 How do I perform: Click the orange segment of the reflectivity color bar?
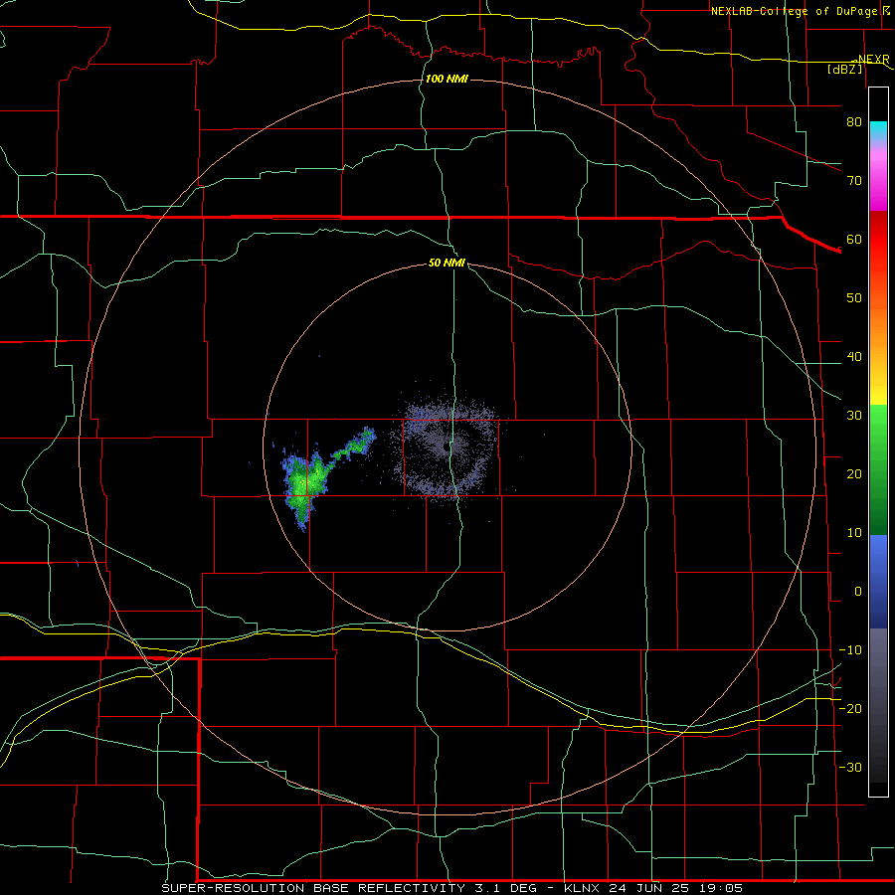click(878, 319)
